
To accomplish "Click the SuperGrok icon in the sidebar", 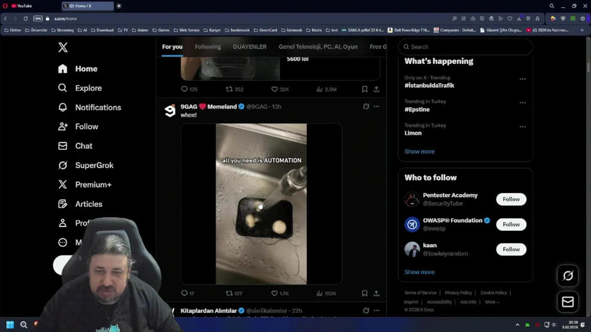I will (x=63, y=166).
